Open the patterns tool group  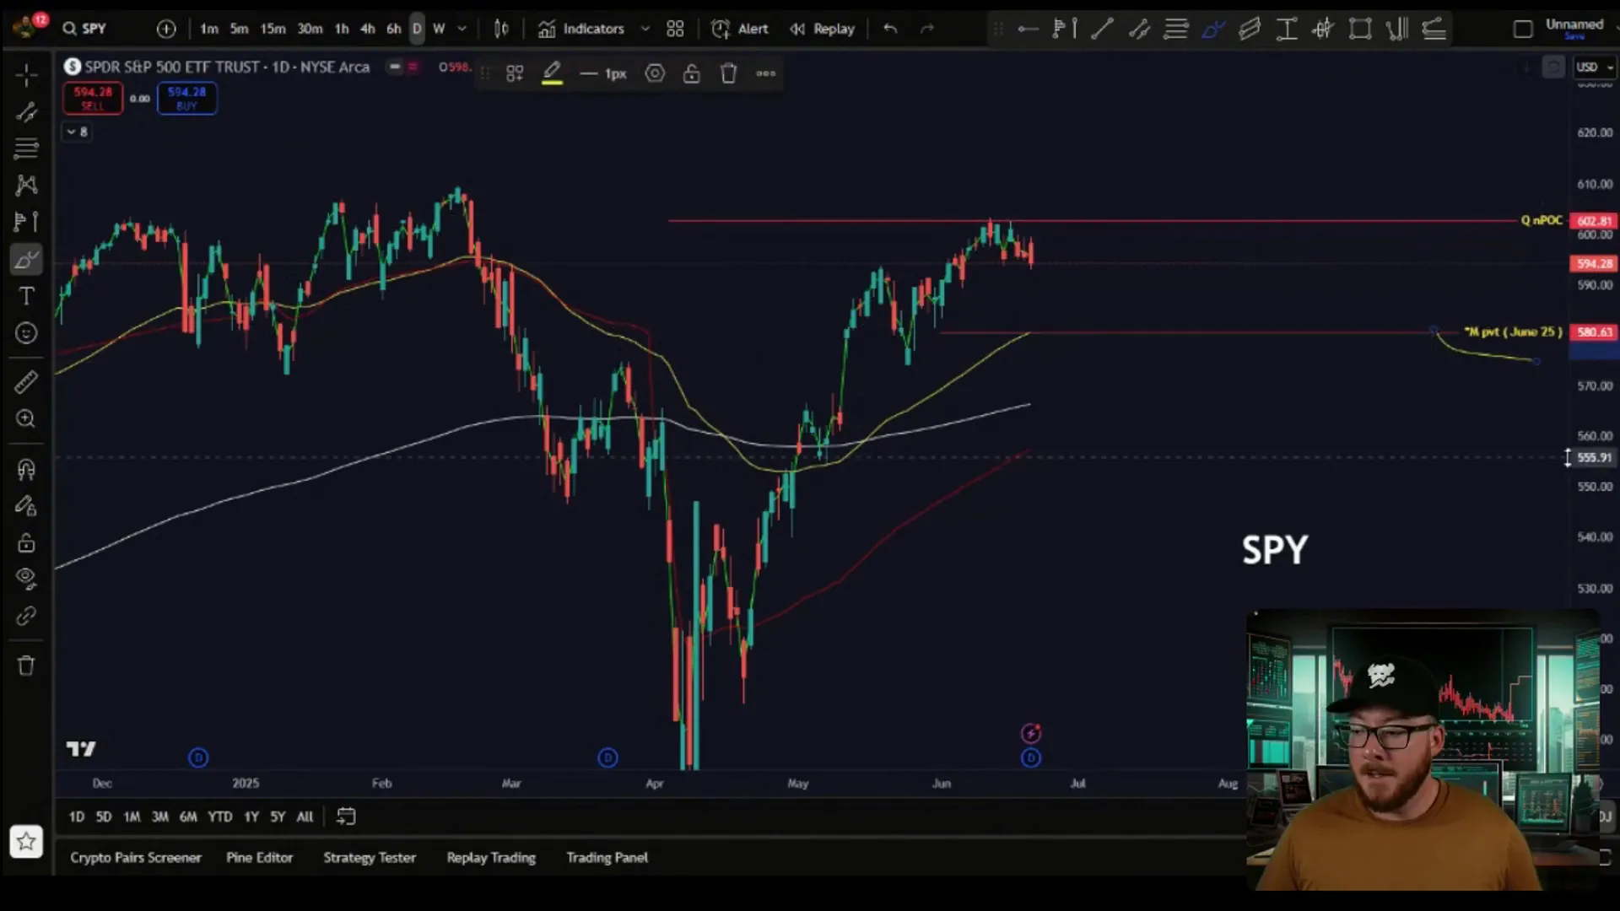[26, 186]
